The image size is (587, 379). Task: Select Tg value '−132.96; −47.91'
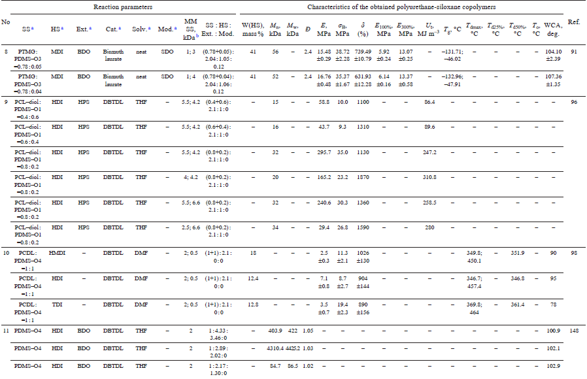(x=452, y=80)
